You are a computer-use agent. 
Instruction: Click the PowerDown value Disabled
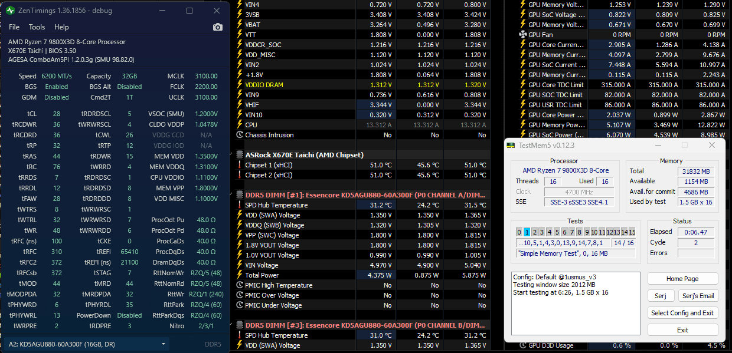pos(129,315)
